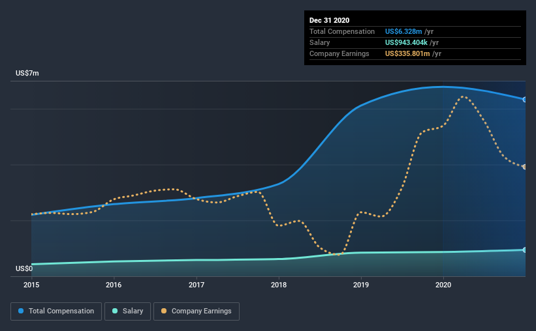The width and height of the screenshot is (536, 331).
Task: Toggle the Total Compensation legend button
Action: pyautogui.click(x=56, y=311)
